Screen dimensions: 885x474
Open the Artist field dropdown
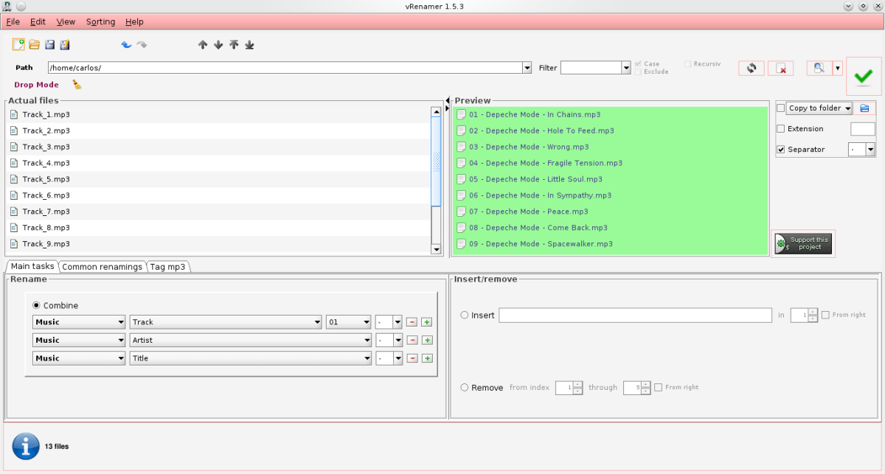pyautogui.click(x=366, y=341)
